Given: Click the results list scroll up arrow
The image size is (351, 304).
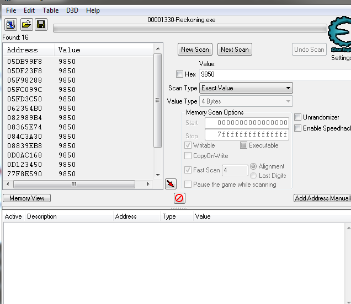Looking at the screenshot, I should tap(158, 48).
